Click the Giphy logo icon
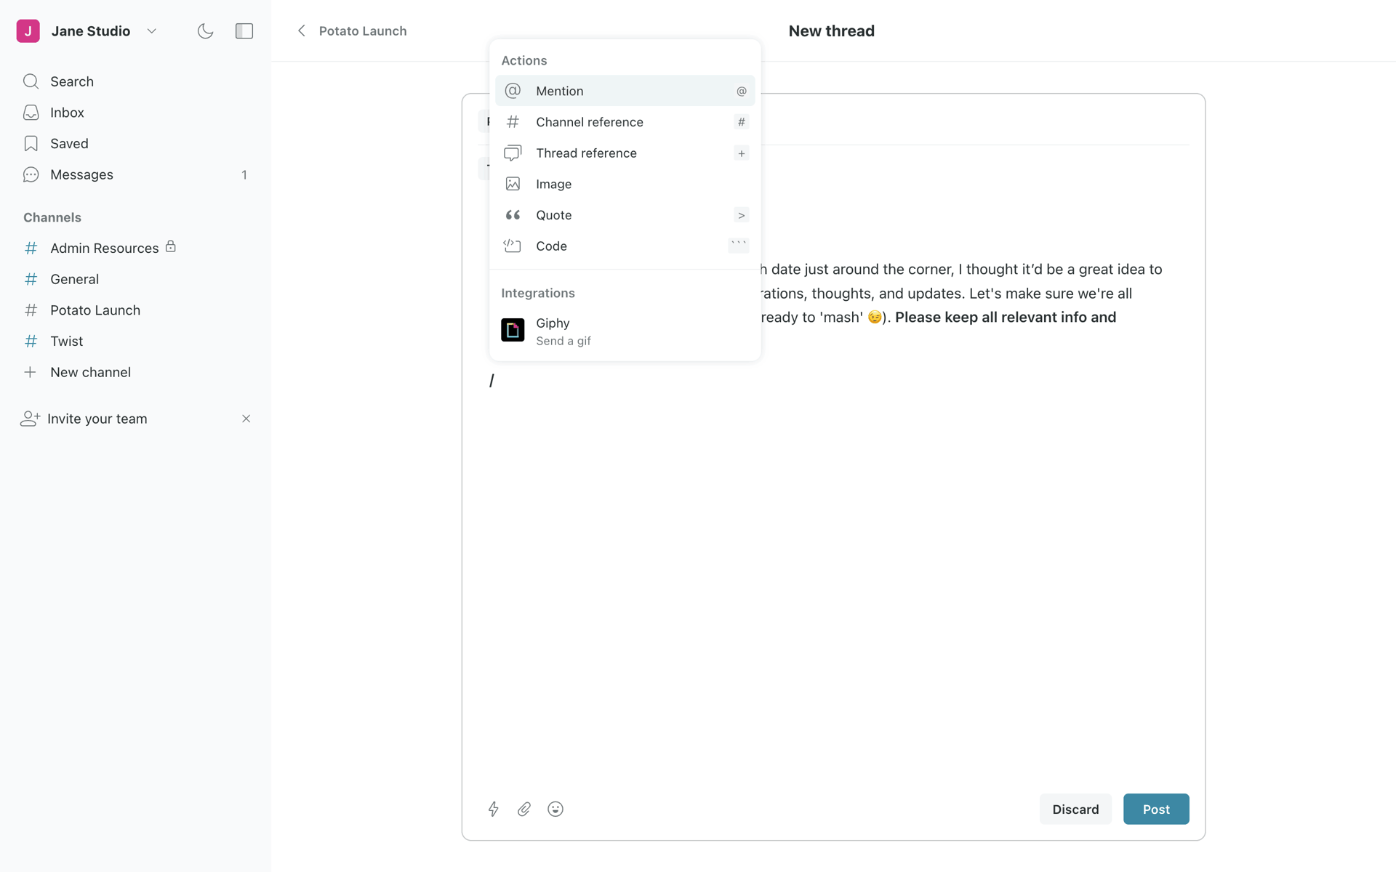The height and width of the screenshot is (872, 1396). click(x=513, y=330)
